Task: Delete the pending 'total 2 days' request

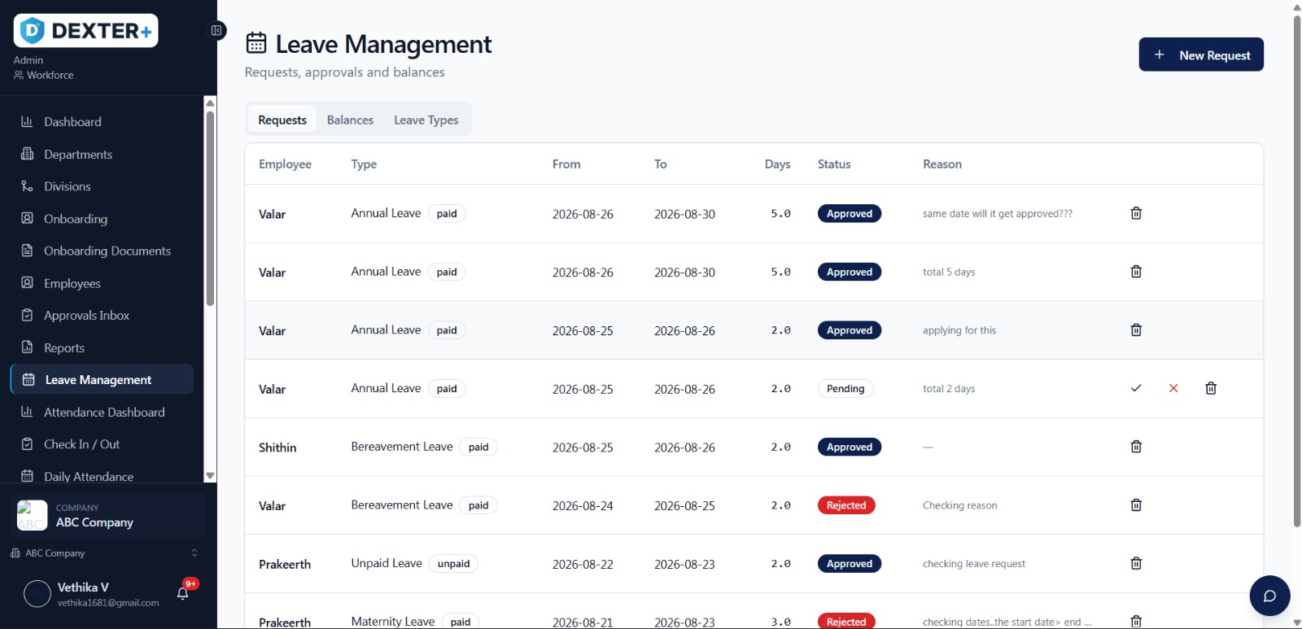Action: pos(1211,388)
